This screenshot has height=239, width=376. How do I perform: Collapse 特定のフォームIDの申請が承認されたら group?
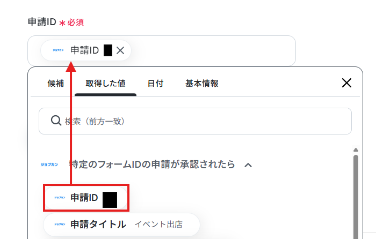152,165
